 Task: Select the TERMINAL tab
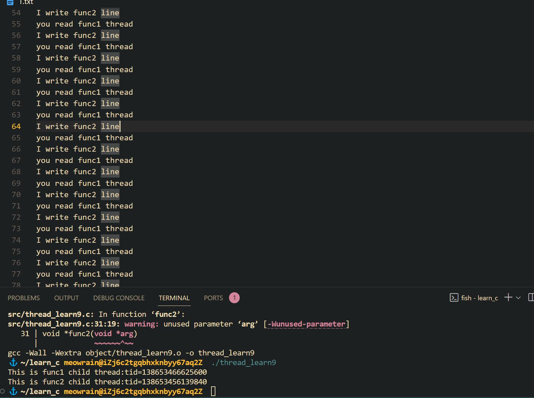click(x=174, y=298)
